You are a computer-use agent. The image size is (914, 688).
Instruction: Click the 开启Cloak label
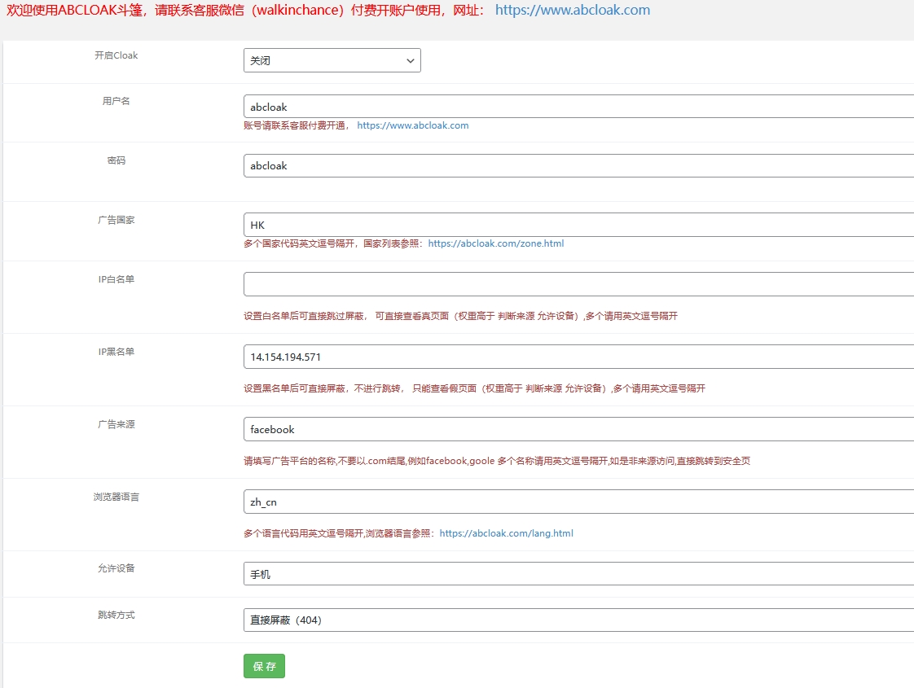(x=116, y=55)
